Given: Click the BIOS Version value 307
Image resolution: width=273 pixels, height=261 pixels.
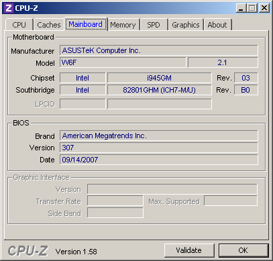Looking at the screenshot, I should coord(159,148).
